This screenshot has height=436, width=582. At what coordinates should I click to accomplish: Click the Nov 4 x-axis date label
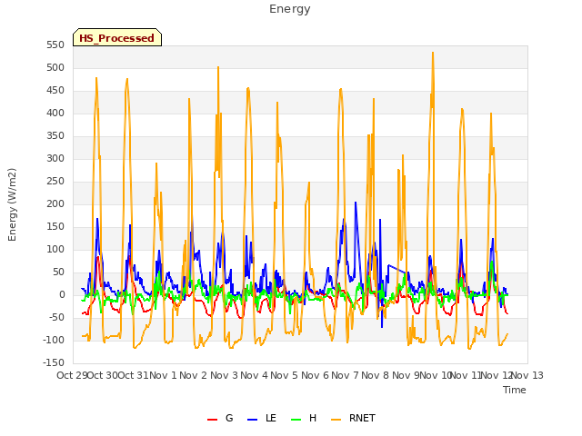255,375
